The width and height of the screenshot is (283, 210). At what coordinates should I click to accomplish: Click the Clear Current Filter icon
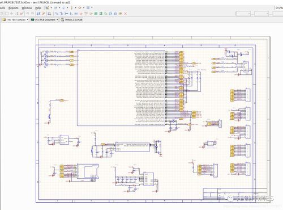point(22,14)
